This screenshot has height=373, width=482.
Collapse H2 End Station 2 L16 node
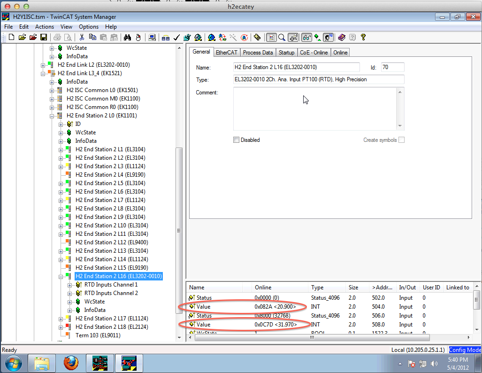click(61, 277)
